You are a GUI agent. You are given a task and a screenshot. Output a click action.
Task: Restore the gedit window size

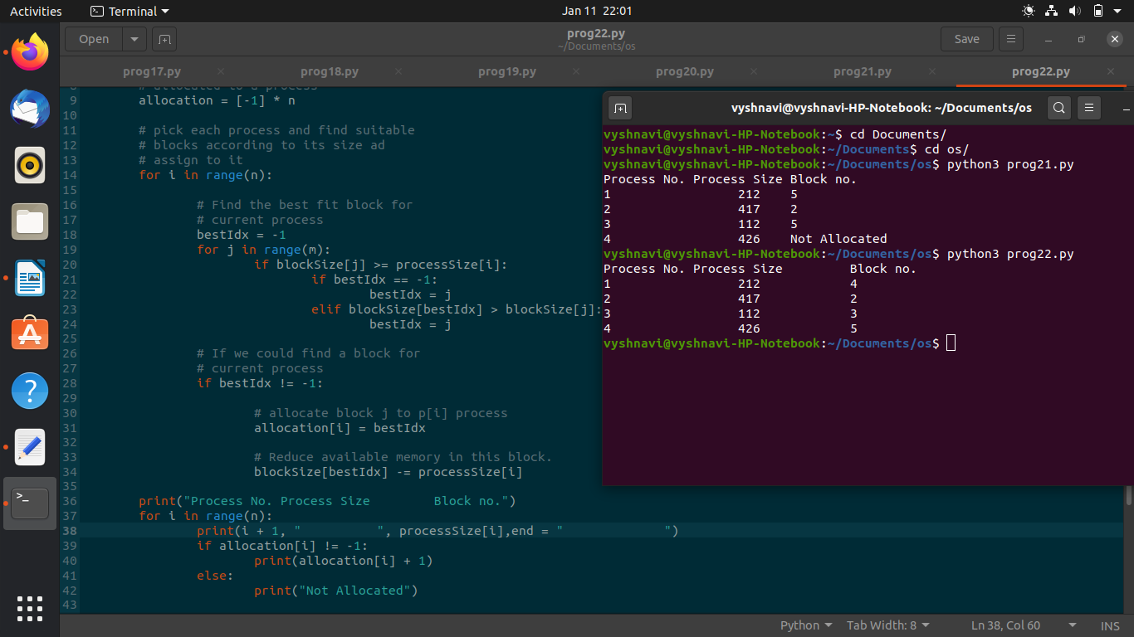coord(1081,39)
